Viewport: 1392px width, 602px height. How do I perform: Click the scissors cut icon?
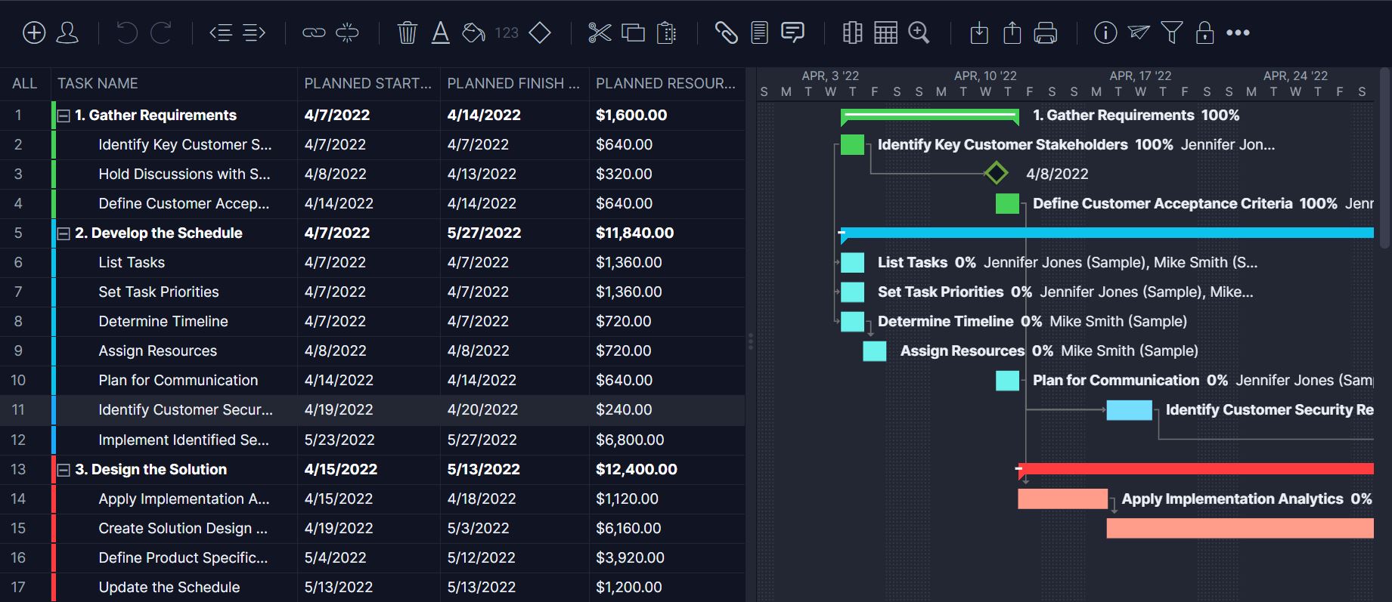coord(600,32)
